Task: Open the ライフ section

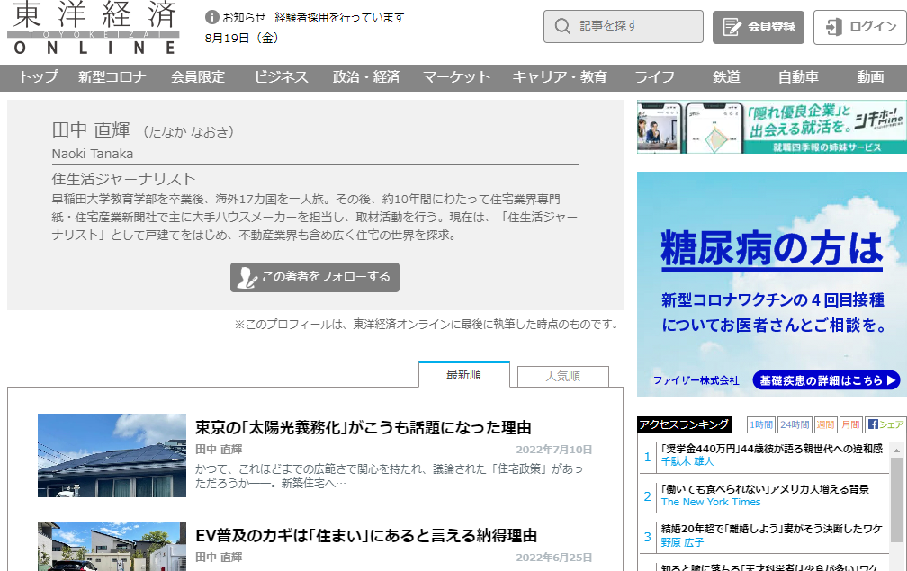Action: pos(653,78)
